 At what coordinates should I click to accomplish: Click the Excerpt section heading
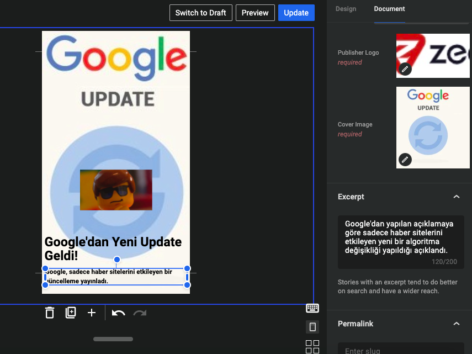[x=351, y=197]
